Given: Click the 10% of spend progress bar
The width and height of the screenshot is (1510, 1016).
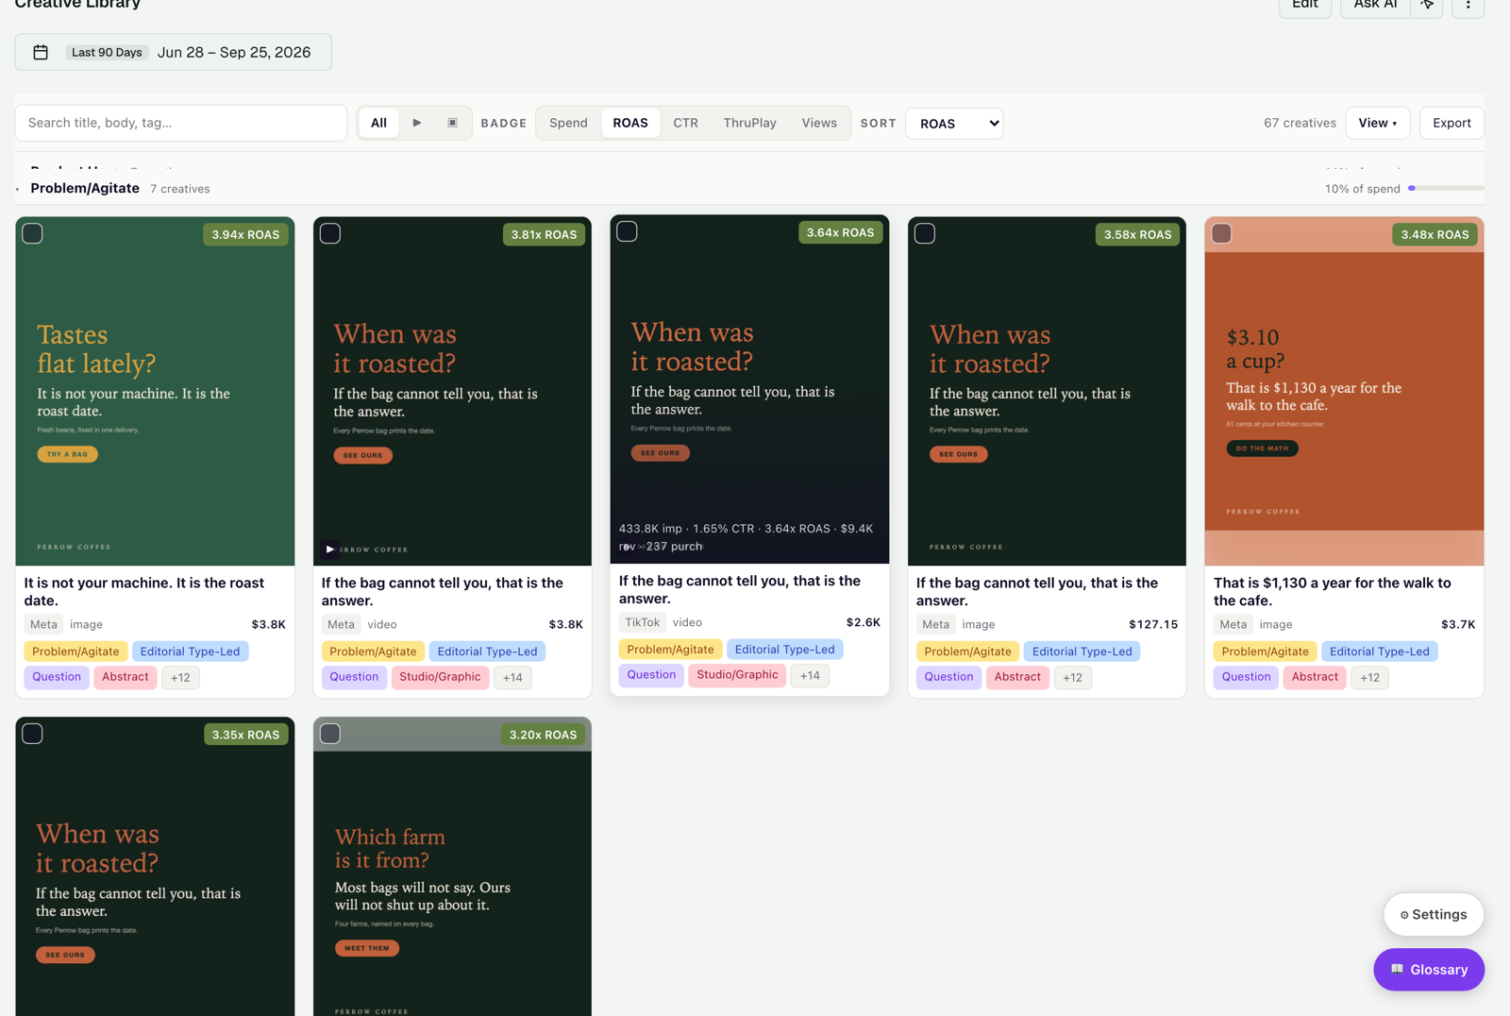Looking at the screenshot, I should point(1446,188).
